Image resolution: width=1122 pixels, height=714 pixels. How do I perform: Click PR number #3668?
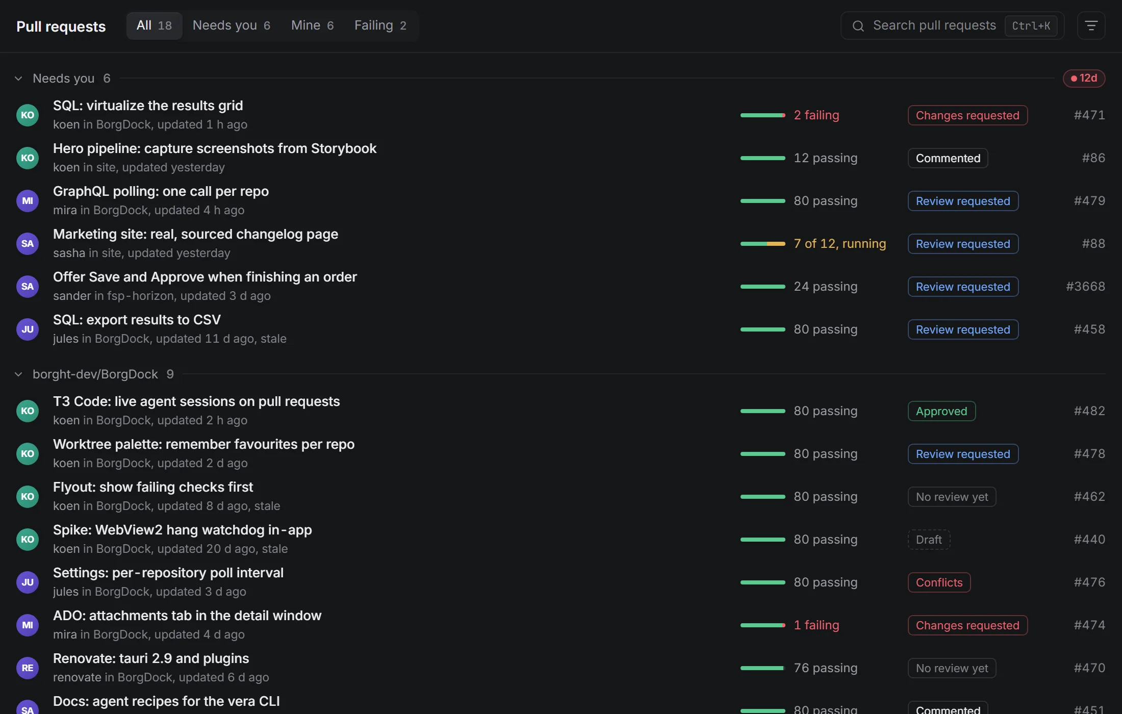1085,287
